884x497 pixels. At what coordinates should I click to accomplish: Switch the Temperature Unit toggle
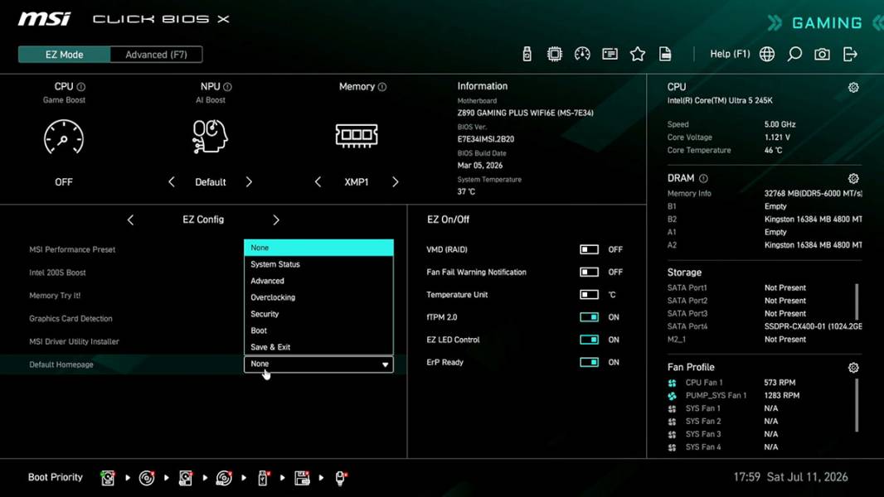pyautogui.click(x=589, y=294)
